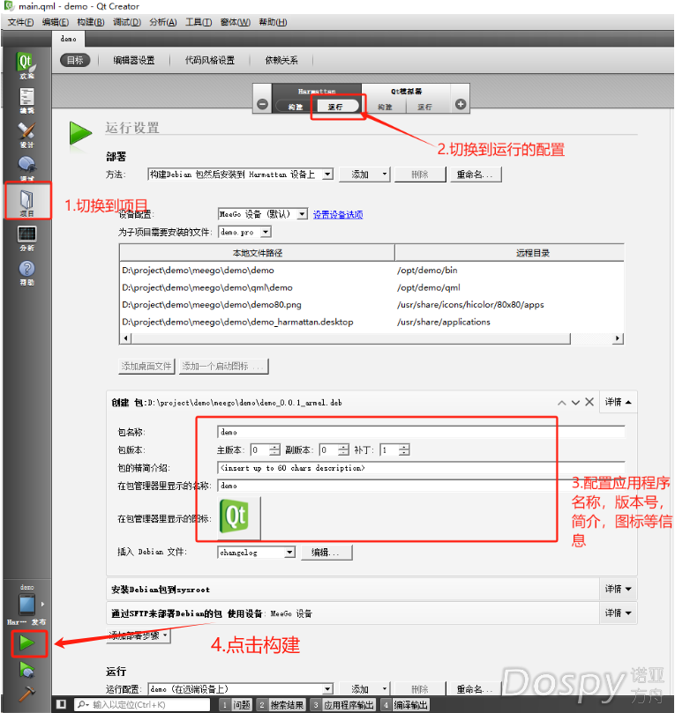Viewport: 675px width, 713px height.
Task: Move the package step up
Action: [562, 403]
